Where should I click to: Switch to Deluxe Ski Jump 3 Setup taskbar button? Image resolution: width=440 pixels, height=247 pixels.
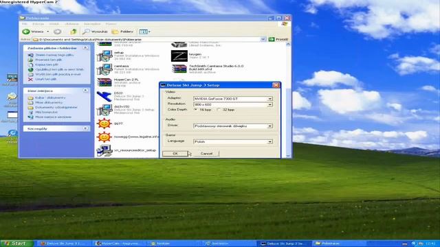pos(285,244)
